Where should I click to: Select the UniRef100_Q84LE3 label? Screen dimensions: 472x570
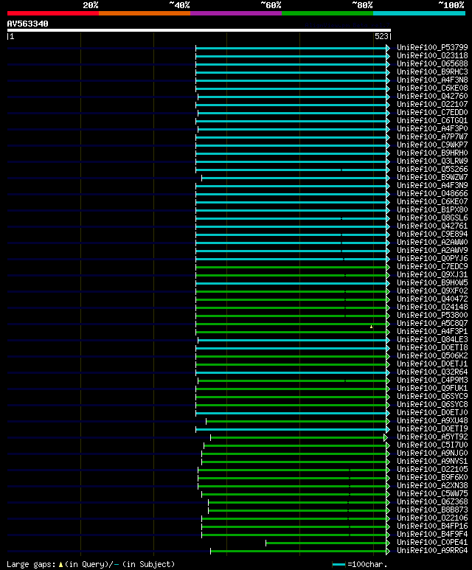[432, 340]
